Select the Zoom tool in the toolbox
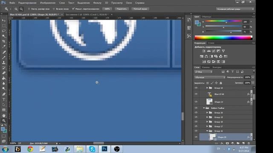The width and height of the screenshot is (273, 153). point(4,121)
